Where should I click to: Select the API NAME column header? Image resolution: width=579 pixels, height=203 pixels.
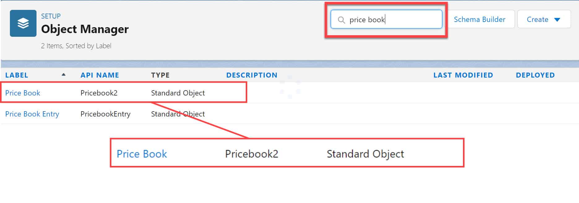[99, 75]
